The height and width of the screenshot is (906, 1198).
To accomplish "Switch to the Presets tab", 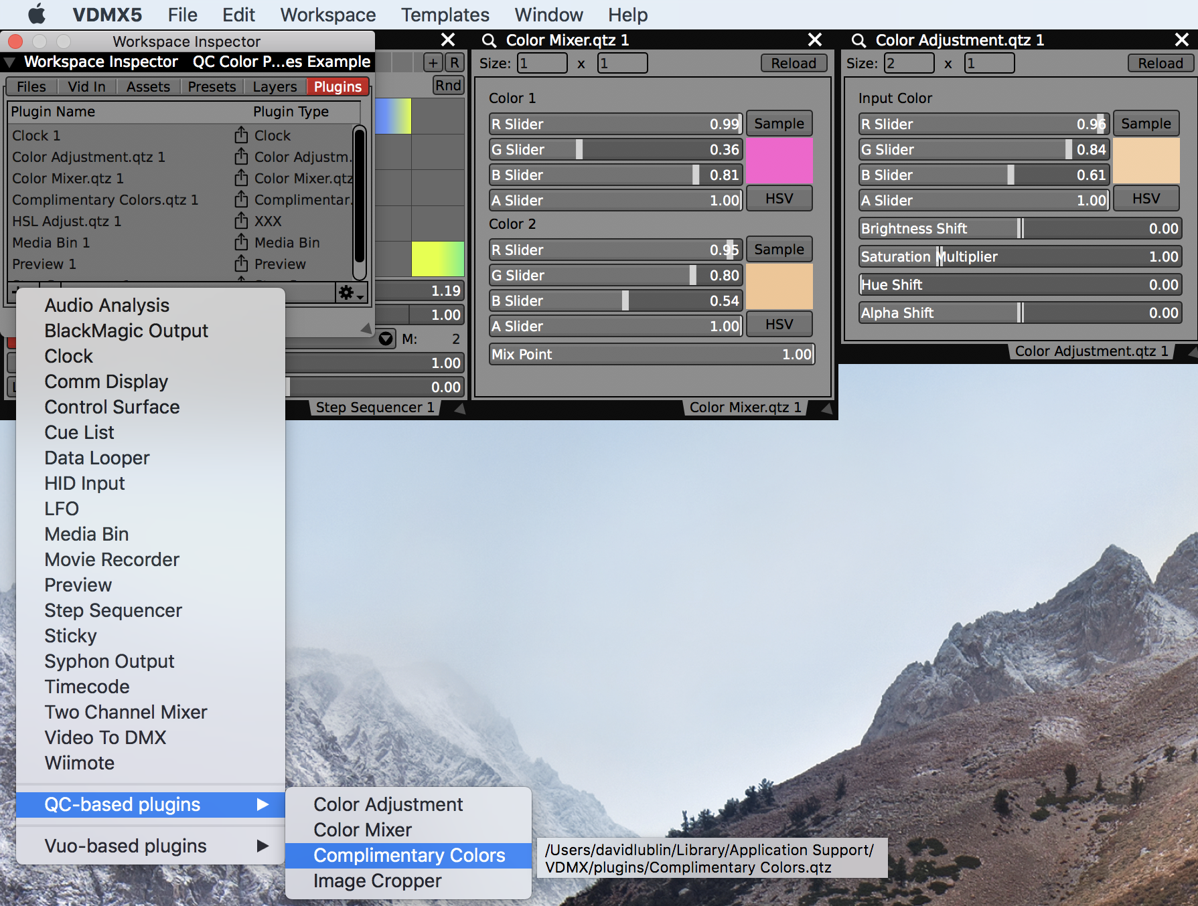I will click(x=212, y=87).
